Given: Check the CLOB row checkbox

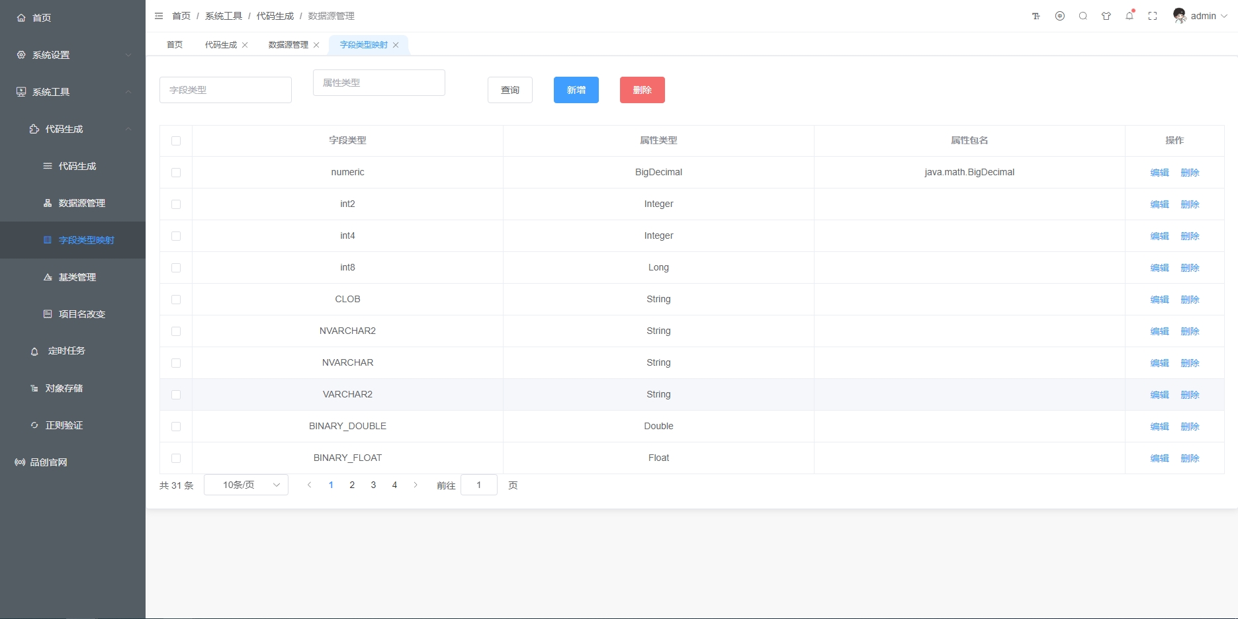Looking at the screenshot, I should pos(176,300).
